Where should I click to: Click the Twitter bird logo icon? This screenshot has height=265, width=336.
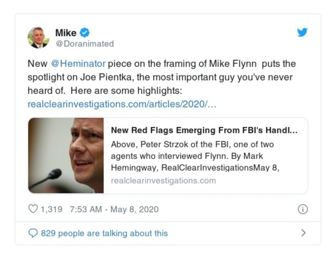302,33
